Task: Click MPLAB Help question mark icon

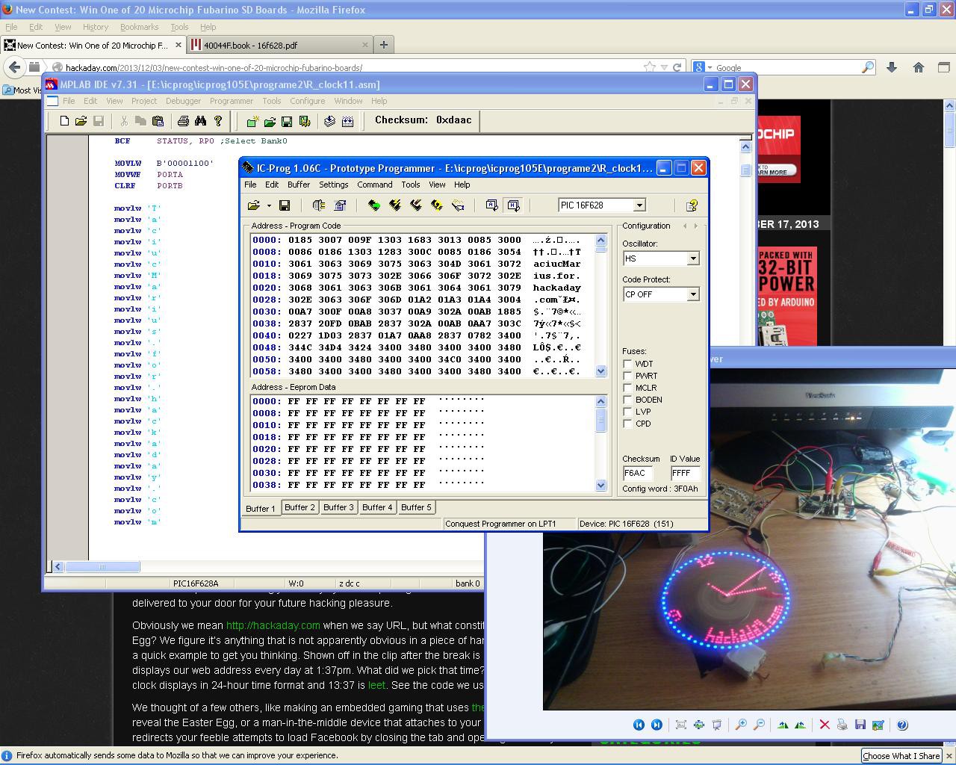Action: pos(218,121)
